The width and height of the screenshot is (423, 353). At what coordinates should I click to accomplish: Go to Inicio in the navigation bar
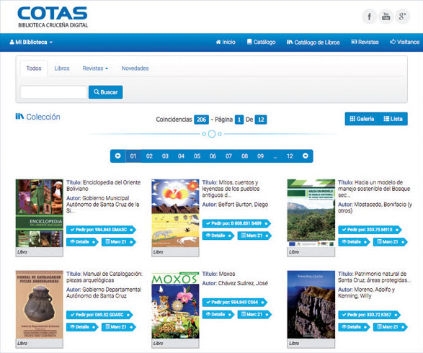226,42
